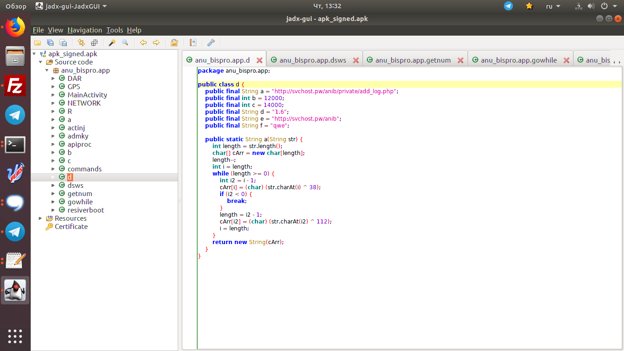
Task: Click the Save all toolbar icon
Action: (x=50, y=43)
